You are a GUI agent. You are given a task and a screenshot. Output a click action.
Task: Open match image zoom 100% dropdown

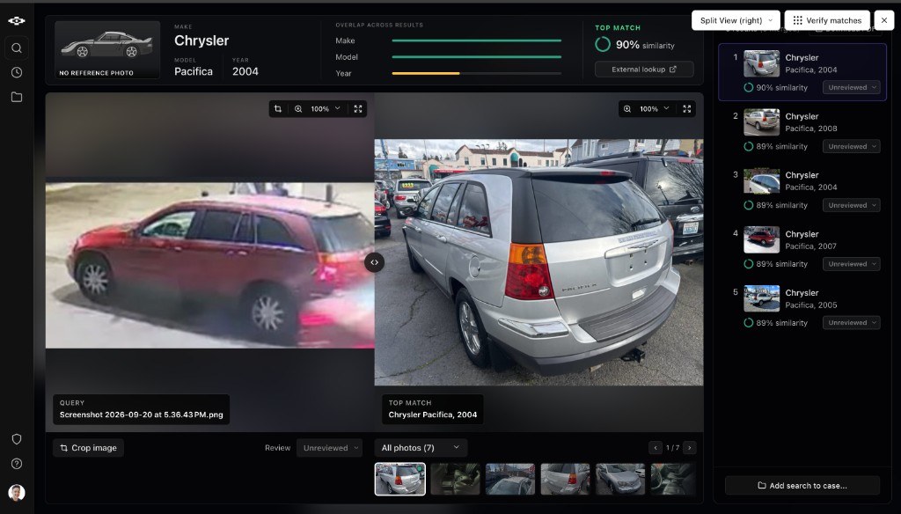click(654, 108)
